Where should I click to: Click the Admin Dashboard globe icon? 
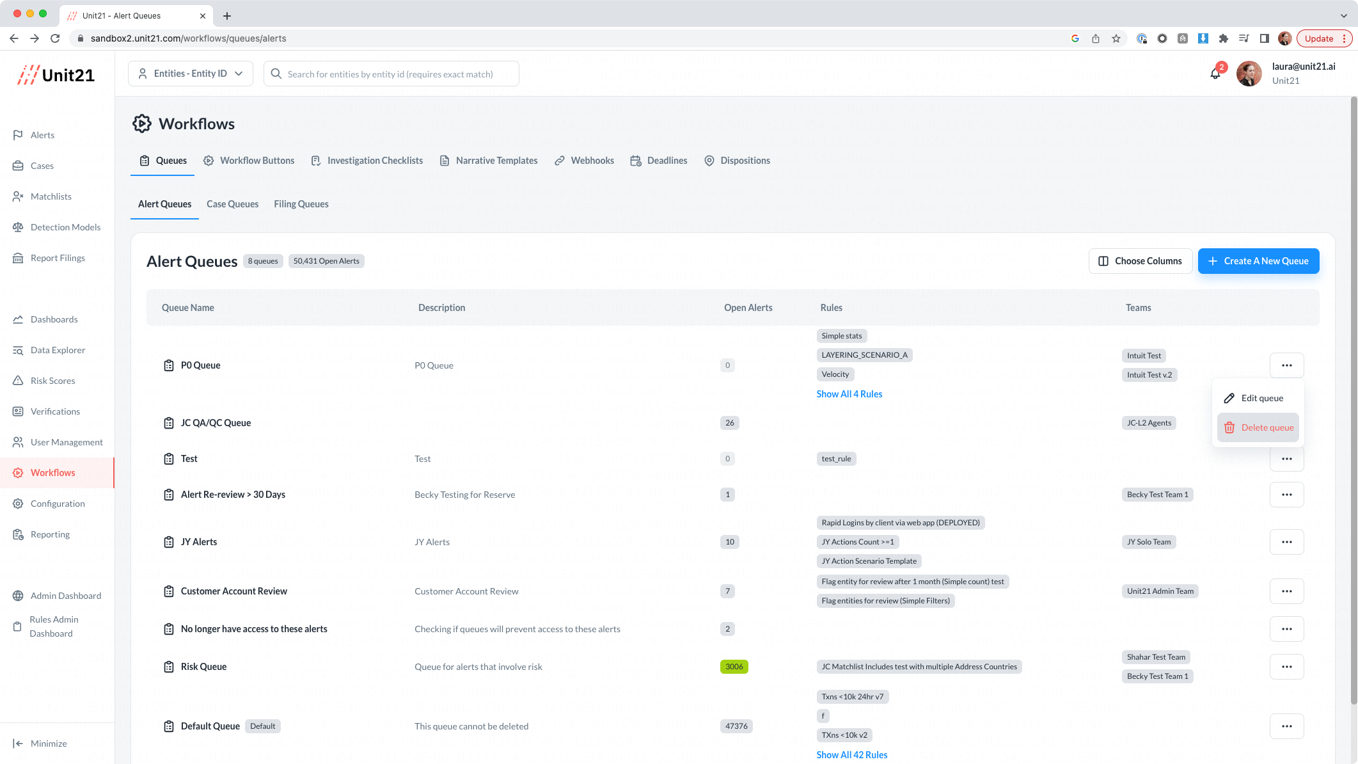[x=18, y=596]
